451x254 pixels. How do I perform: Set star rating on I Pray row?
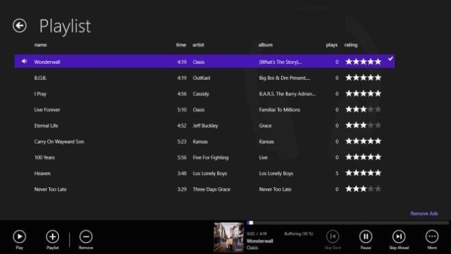point(364,94)
